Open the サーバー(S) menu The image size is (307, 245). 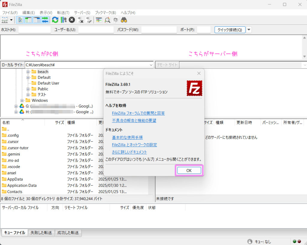tap(82, 13)
